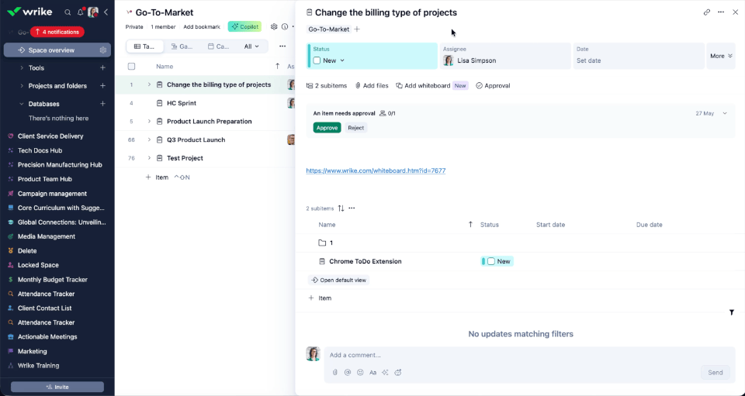Screen dimensions: 745x396
Task: Collapse the sidebar with left arrow
Action: point(106,12)
